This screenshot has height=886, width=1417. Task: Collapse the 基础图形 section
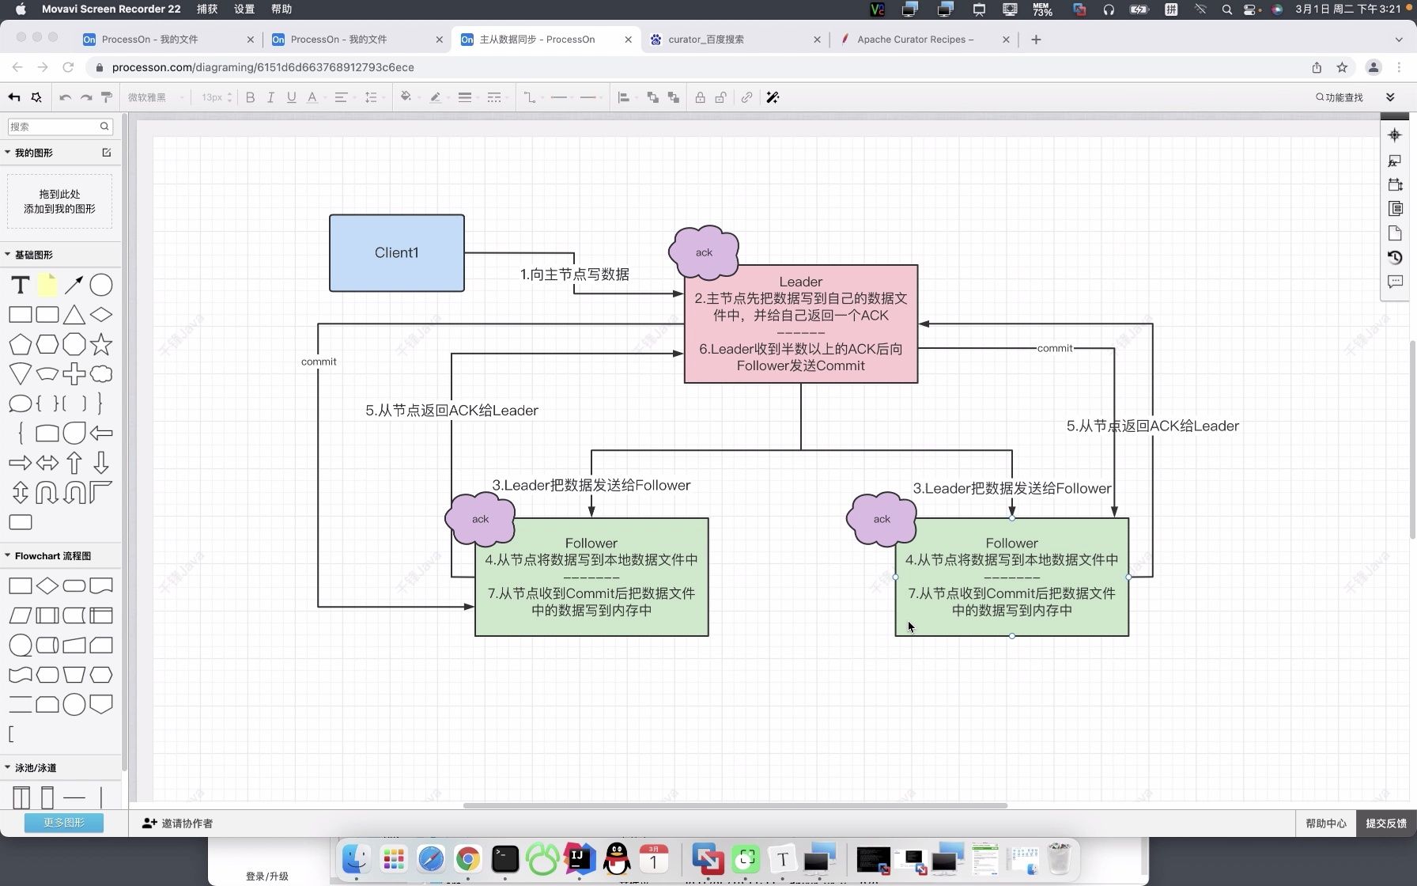8,255
